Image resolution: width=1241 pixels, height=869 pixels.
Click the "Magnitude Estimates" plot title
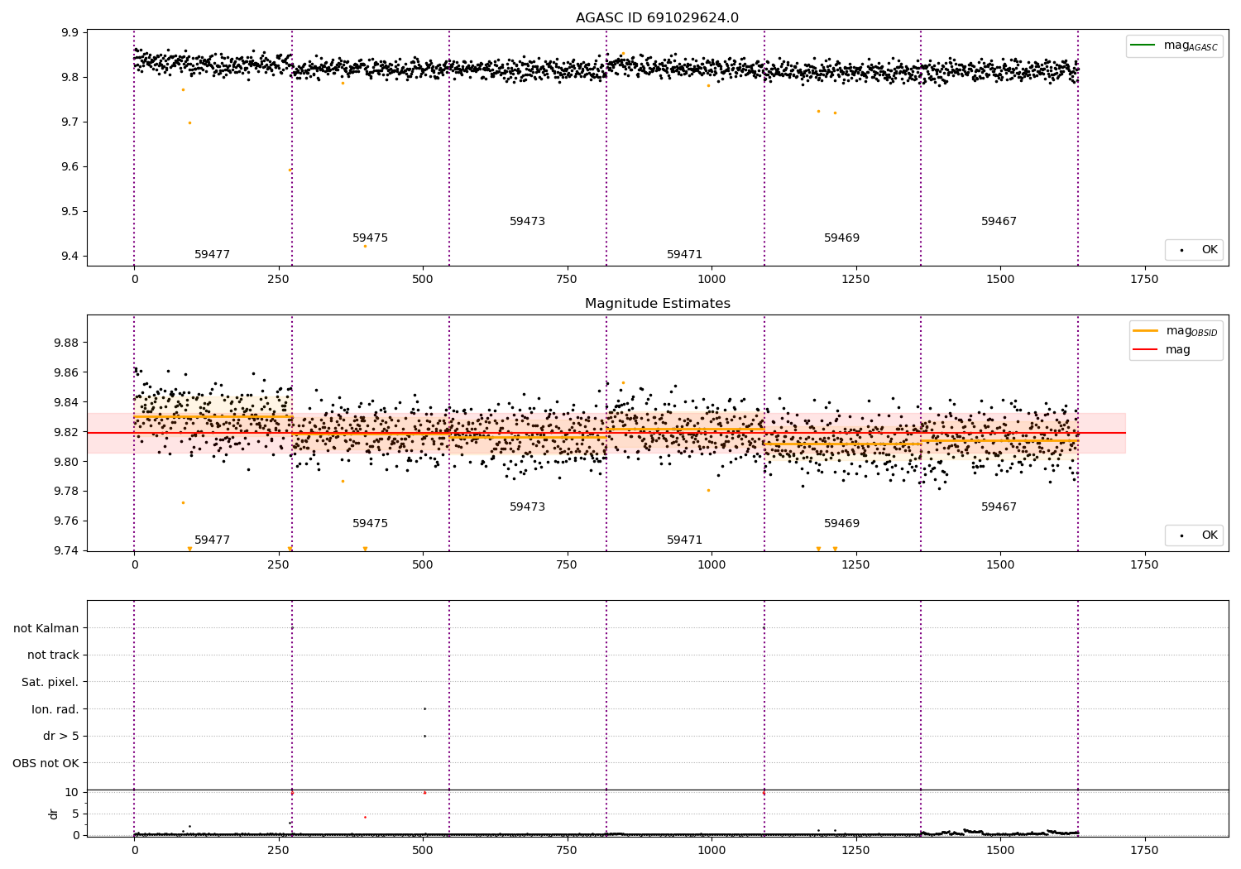(657, 304)
